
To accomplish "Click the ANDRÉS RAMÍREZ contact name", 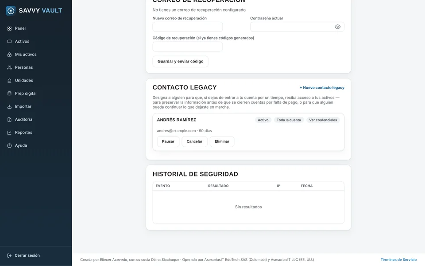I will [177, 120].
